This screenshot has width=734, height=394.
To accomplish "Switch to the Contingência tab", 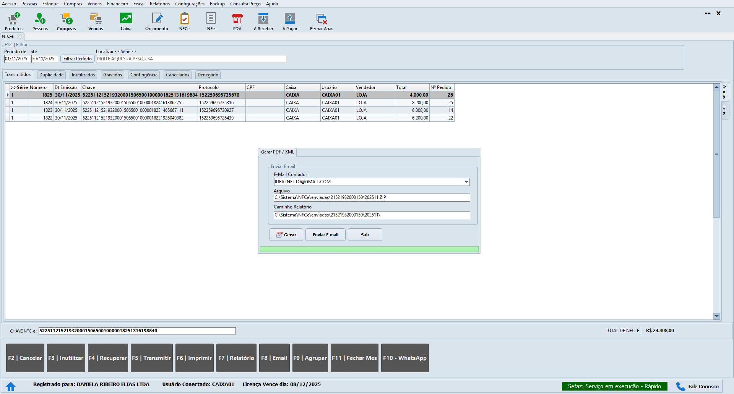I will pos(144,75).
